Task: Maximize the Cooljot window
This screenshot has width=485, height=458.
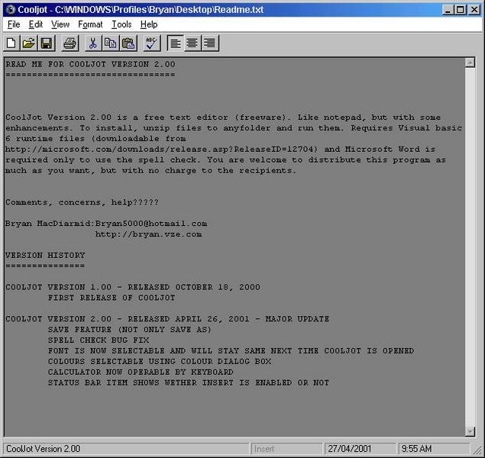Action: pyautogui.click(x=460, y=10)
